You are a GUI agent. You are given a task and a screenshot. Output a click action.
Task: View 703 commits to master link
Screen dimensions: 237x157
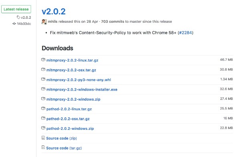(x=112, y=22)
